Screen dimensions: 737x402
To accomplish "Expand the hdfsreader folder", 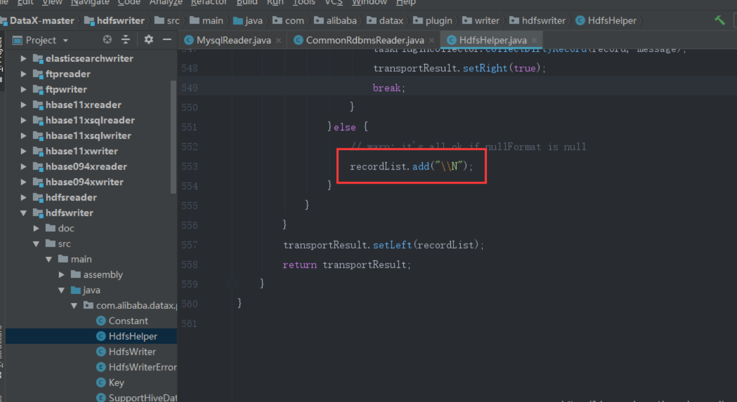I will [23, 197].
